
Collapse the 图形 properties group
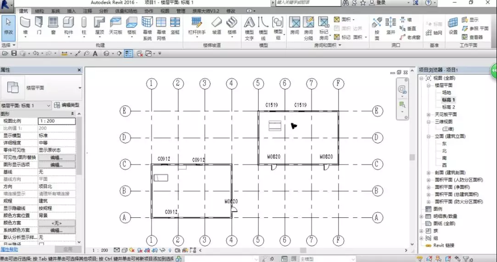(72, 114)
